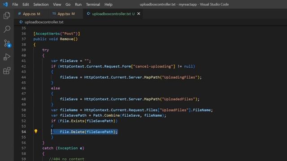Click line number 54 in gutter
The width and height of the screenshot is (287, 161).
click(x=24, y=132)
